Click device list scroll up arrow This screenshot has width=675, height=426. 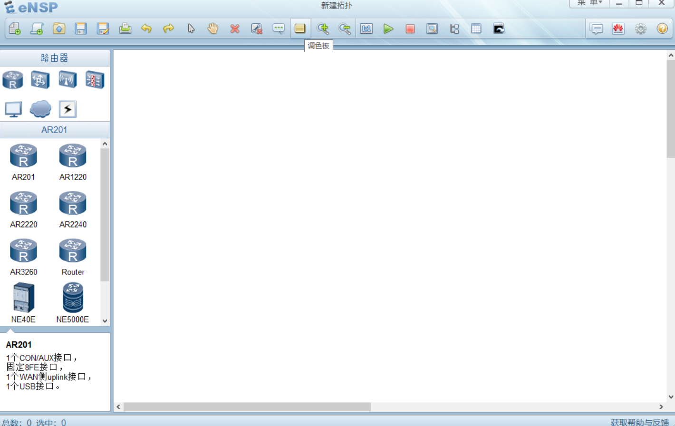[105, 143]
